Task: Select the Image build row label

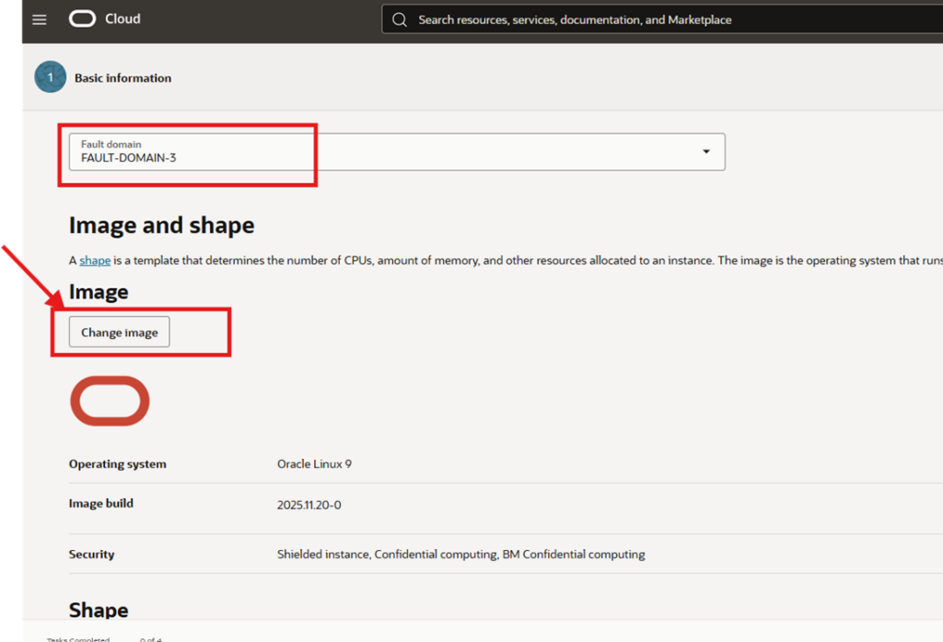Action: 101,504
